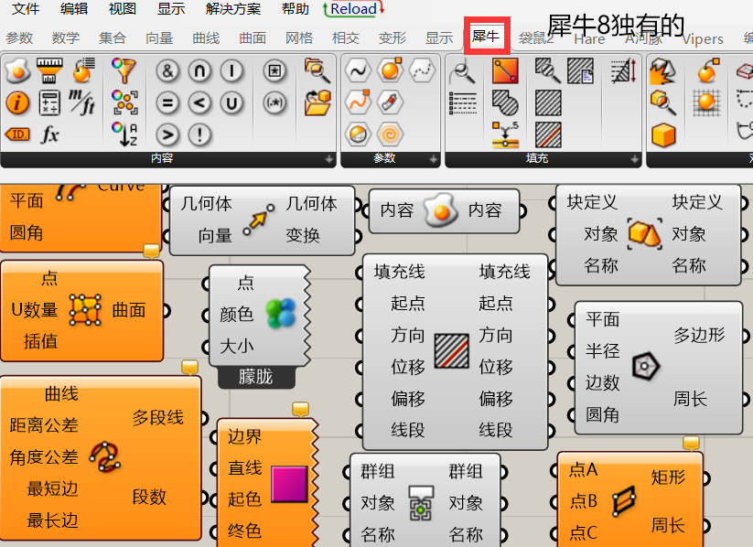Switch to the 变形 ribbon tab

coord(393,38)
